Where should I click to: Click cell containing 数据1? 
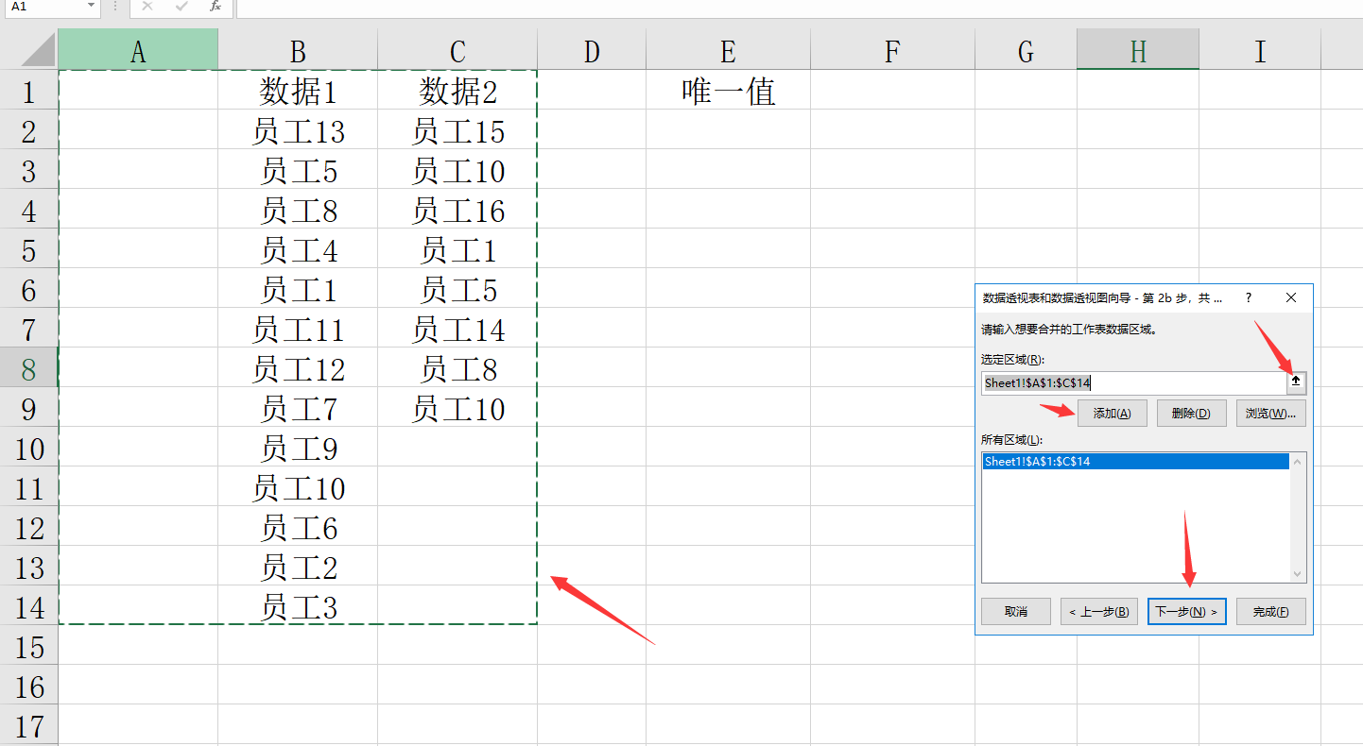coord(298,92)
